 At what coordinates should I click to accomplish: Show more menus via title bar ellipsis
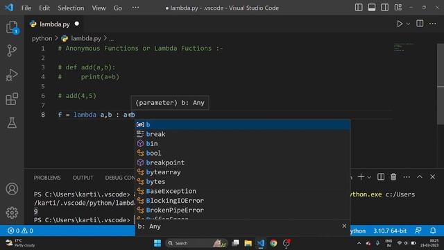(135, 8)
